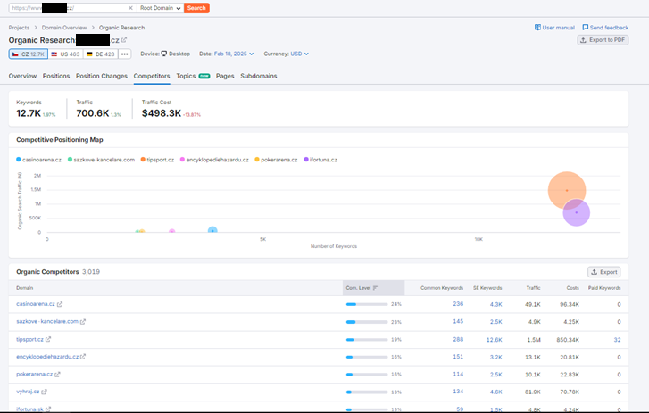649x413 pixels.
Task: Open external link icon beside tipsport.cz
Action: 48,340
